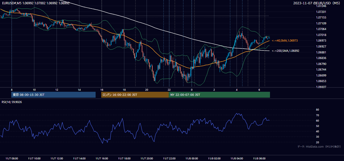Click price level 1.07246 on the axis
The height and width of the screenshot is (161, 344).
[x=321, y=6]
